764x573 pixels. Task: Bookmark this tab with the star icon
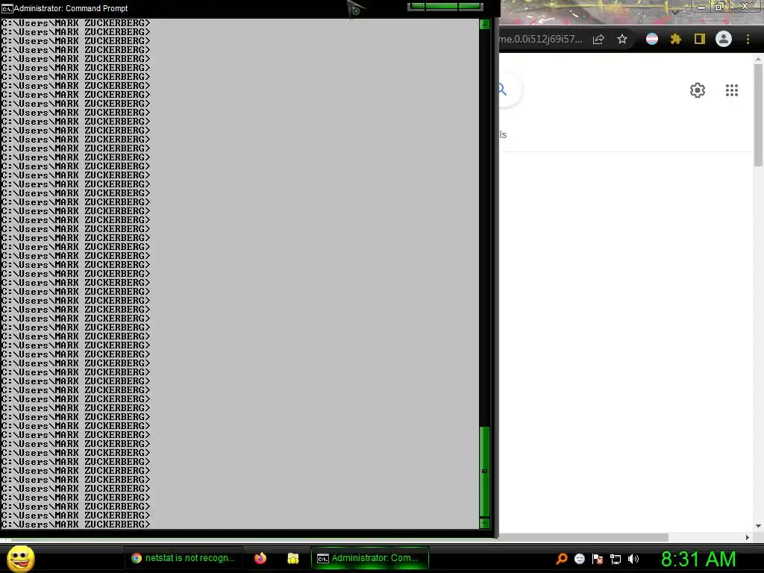point(622,40)
